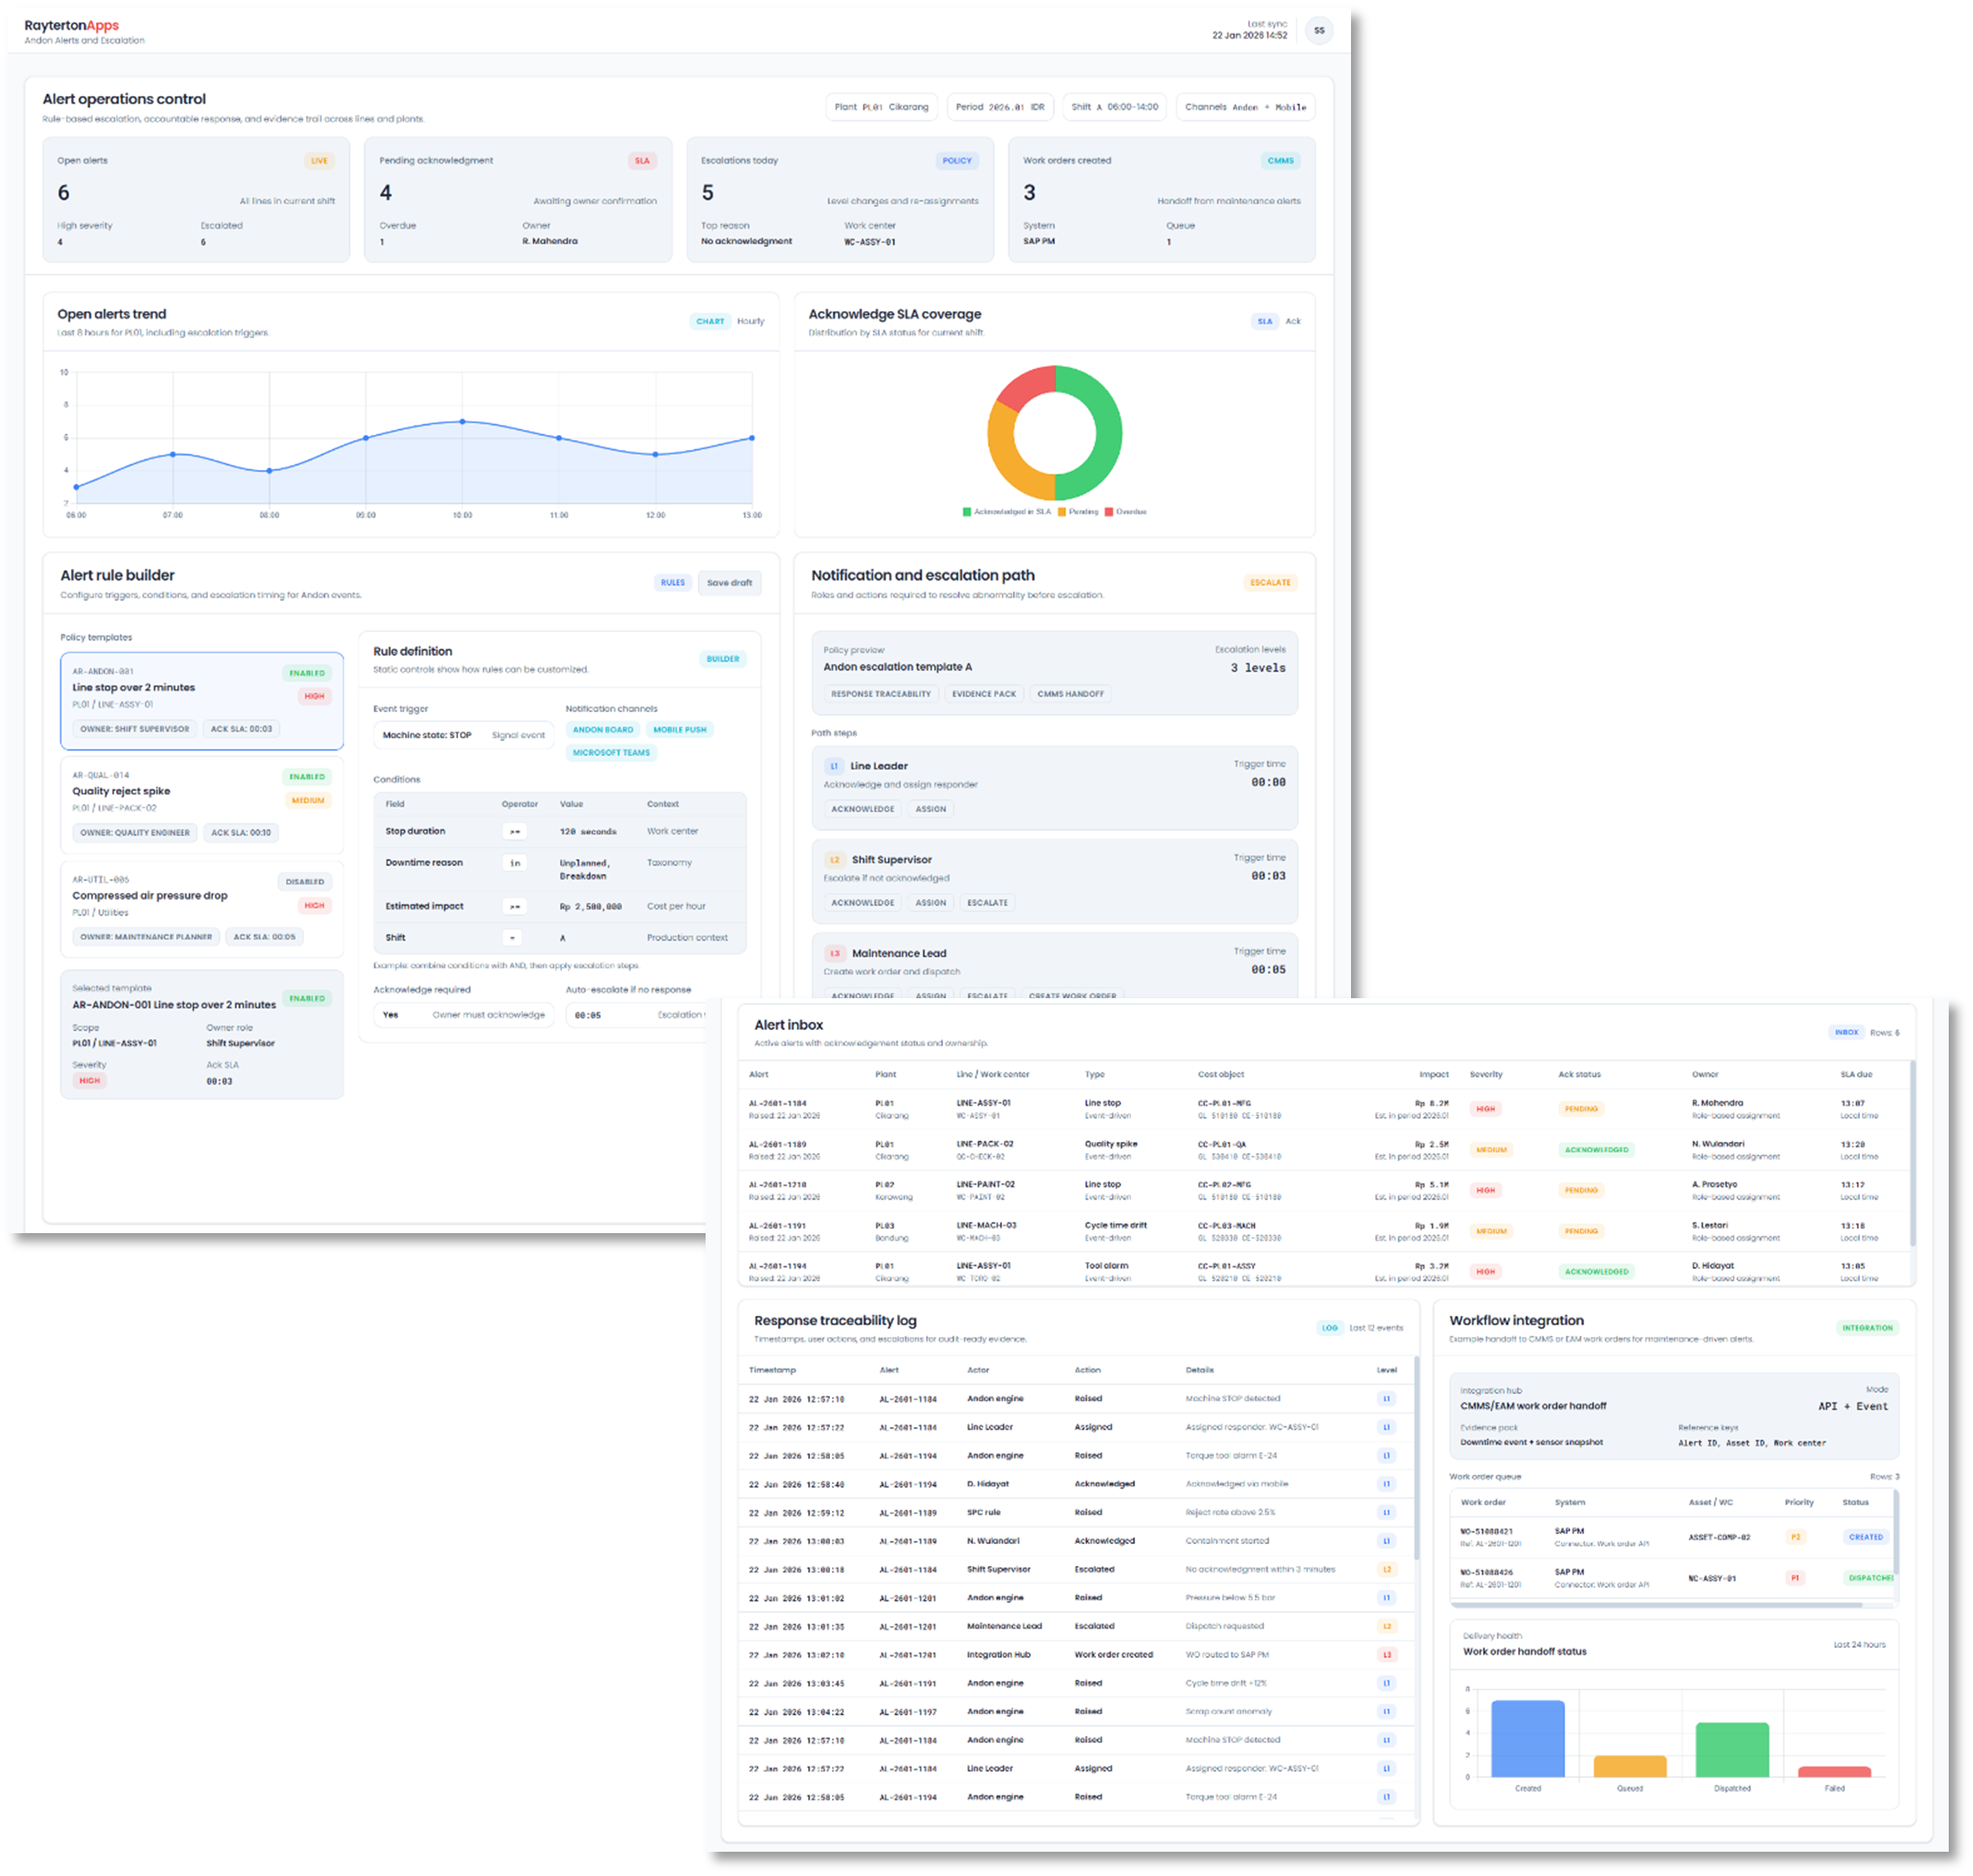
Task: Toggle ENABLED on Quality reject spike template
Action: click(x=307, y=776)
